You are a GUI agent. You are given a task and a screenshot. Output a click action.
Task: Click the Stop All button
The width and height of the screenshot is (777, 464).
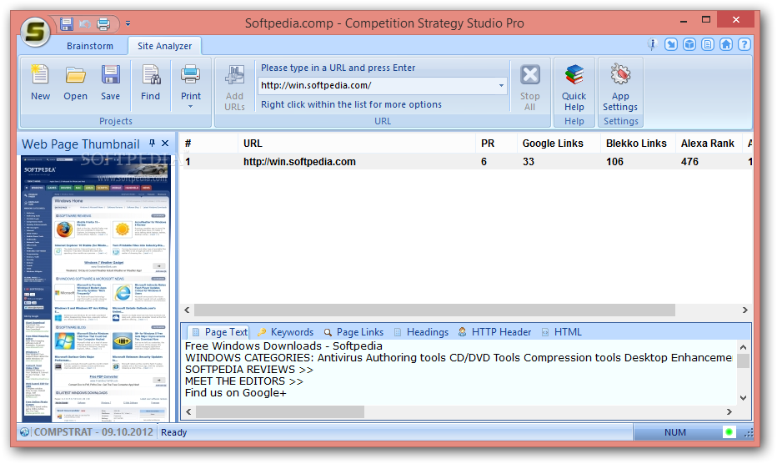pyautogui.click(x=529, y=88)
